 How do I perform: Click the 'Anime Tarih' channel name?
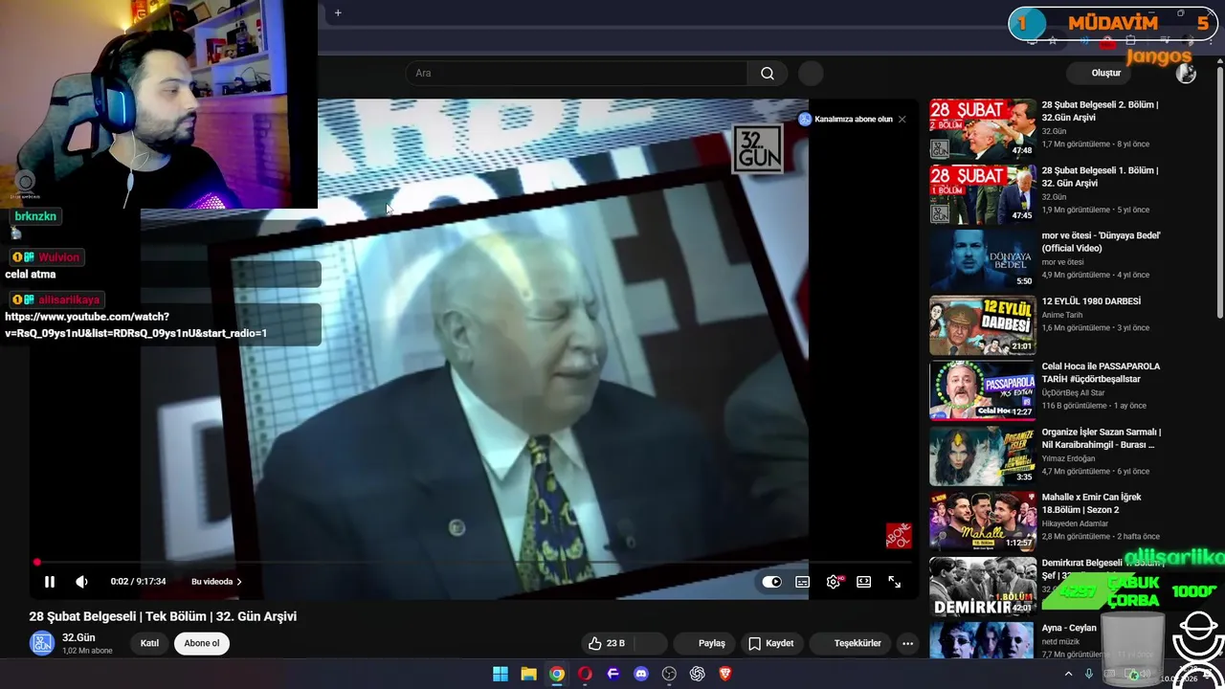pos(1062,315)
